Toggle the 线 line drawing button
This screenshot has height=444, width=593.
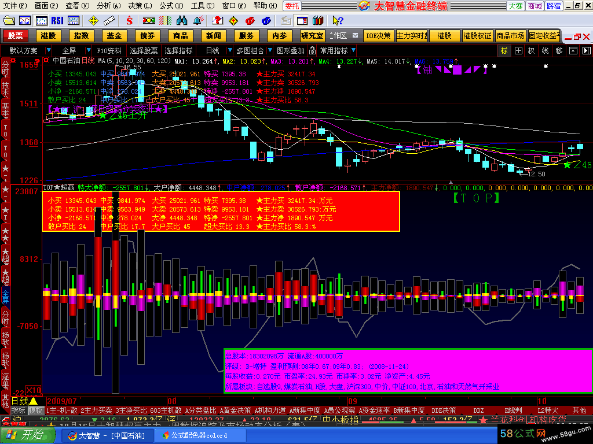point(545,51)
